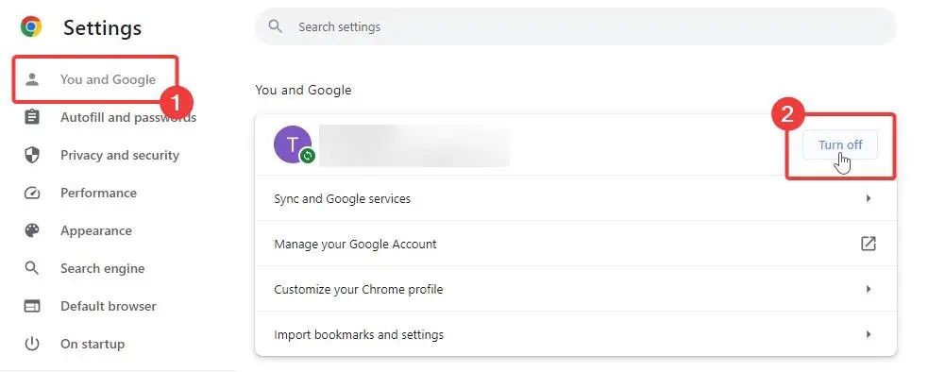The image size is (928, 372).
Task: Turn off sync with Turn off button
Action: tap(840, 145)
